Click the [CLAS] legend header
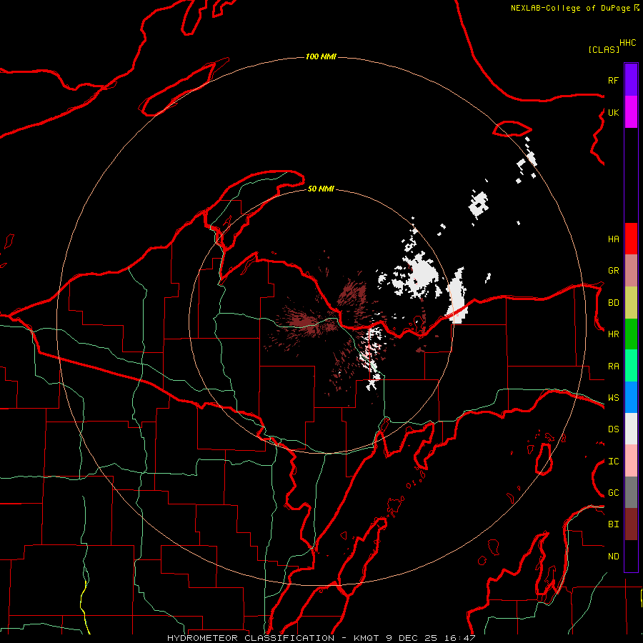The image size is (643, 643). coord(604,49)
